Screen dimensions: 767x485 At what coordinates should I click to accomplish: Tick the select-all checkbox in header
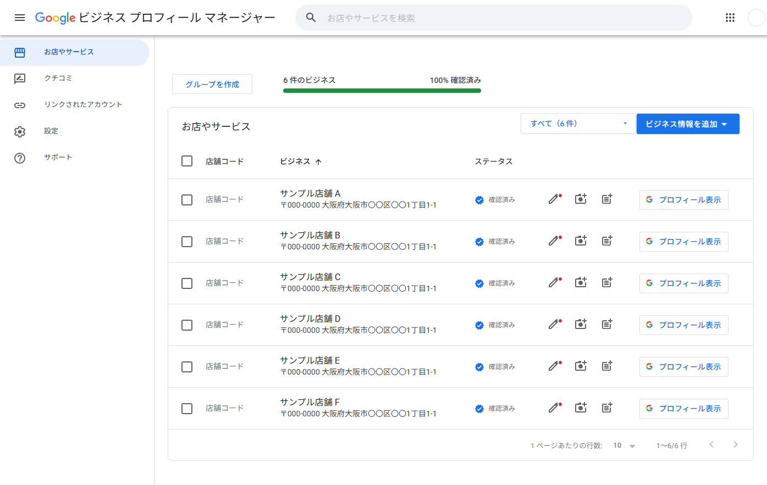tap(187, 161)
